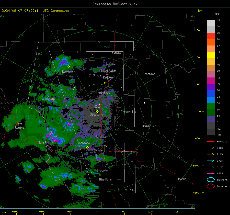The image size is (230, 215).
Task: Select the royal blue 33–36 dBZ swatch
Action: 211,94
